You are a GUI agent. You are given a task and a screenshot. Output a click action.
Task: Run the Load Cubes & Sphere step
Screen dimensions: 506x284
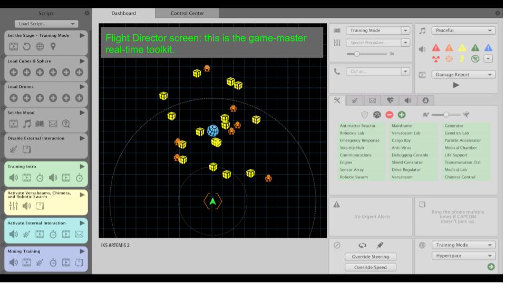click(82, 61)
